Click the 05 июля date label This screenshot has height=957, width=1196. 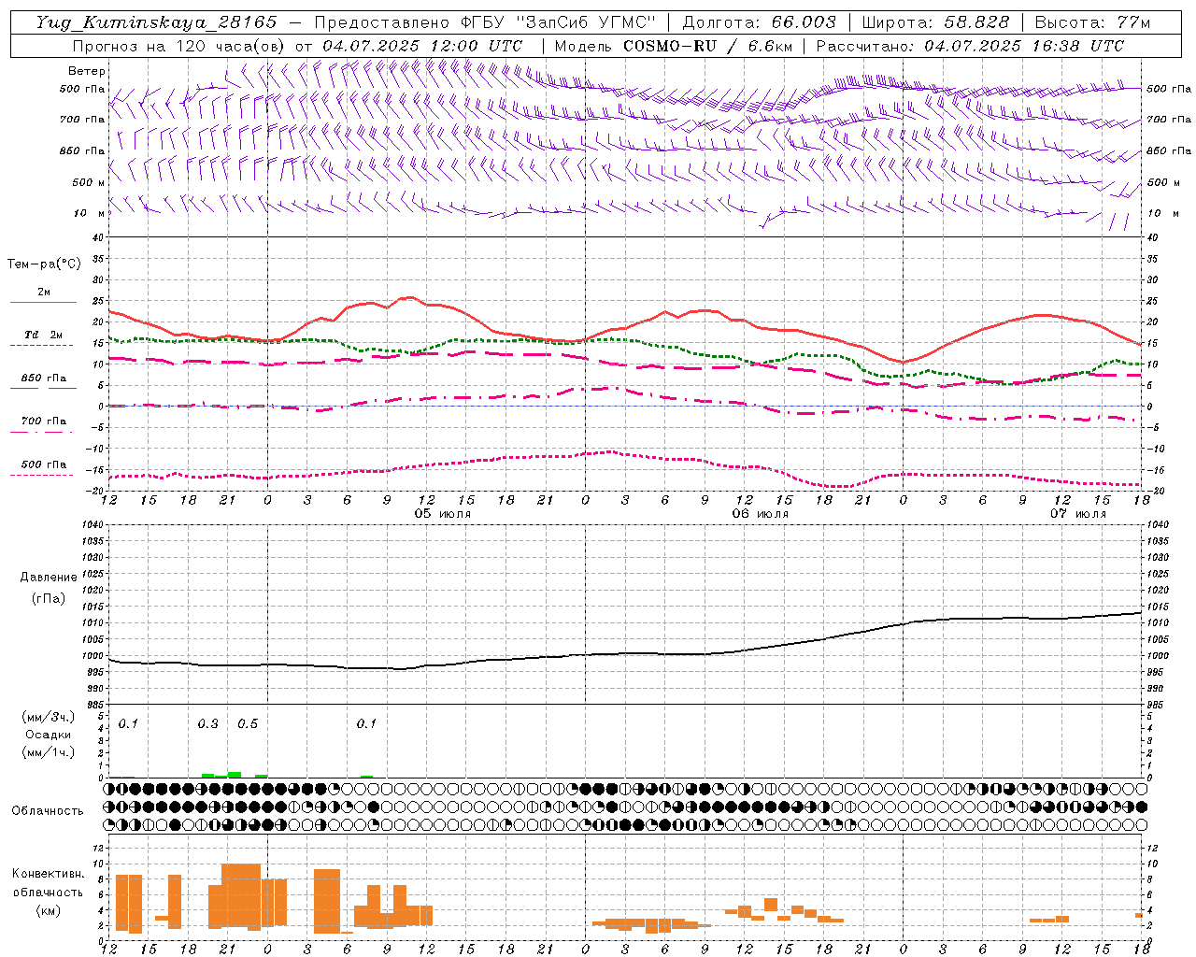point(443,514)
